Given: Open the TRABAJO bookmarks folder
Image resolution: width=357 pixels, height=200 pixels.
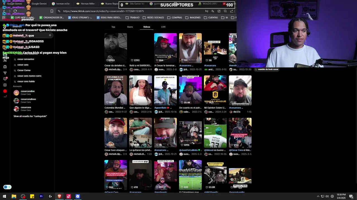Looking at the screenshot, I should [132, 17].
